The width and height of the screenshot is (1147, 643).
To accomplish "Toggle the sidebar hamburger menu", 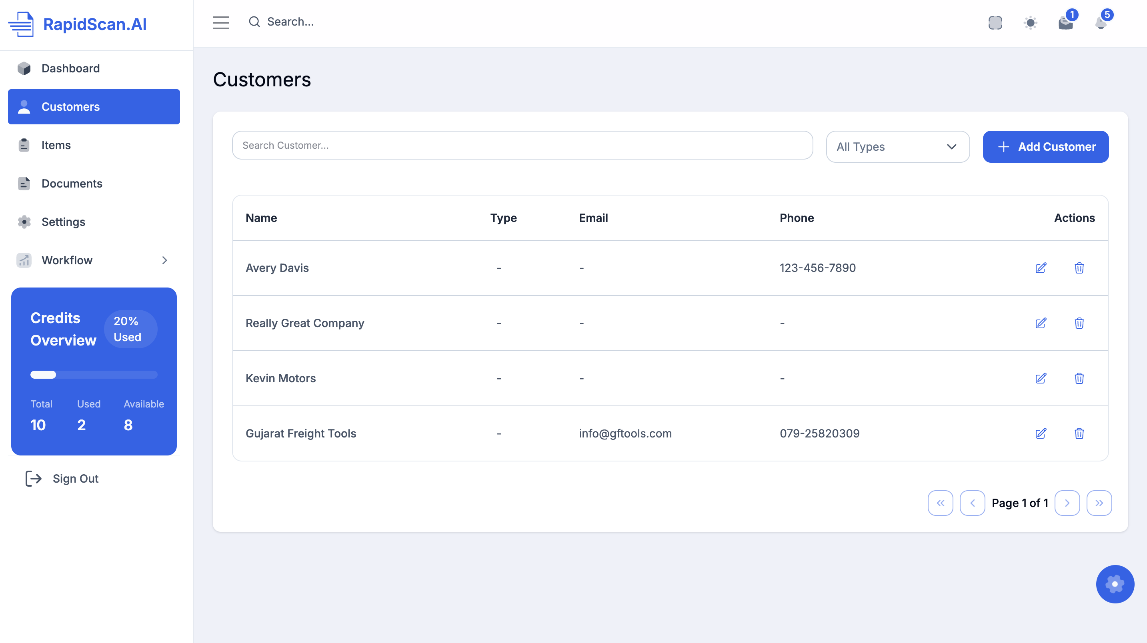I will click(x=220, y=22).
